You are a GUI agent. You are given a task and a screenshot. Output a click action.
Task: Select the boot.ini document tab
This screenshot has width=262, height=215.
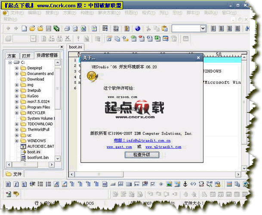(76, 47)
